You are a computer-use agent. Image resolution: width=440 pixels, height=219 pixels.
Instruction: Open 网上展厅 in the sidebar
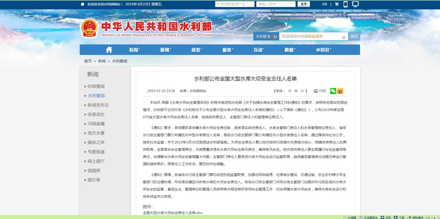(96, 161)
